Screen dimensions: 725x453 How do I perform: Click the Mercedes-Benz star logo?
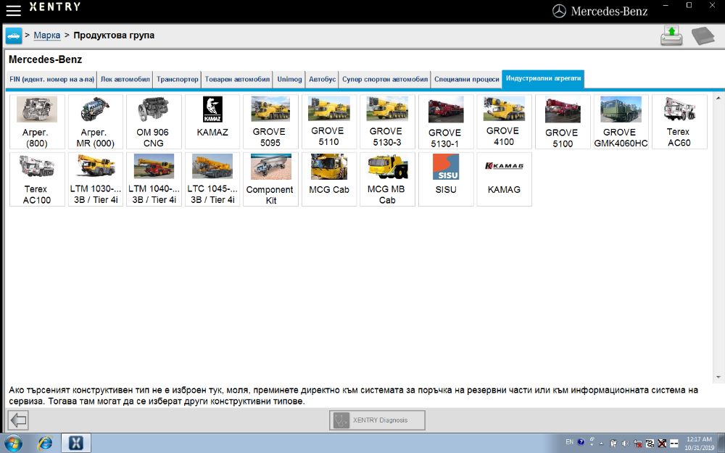(559, 11)
